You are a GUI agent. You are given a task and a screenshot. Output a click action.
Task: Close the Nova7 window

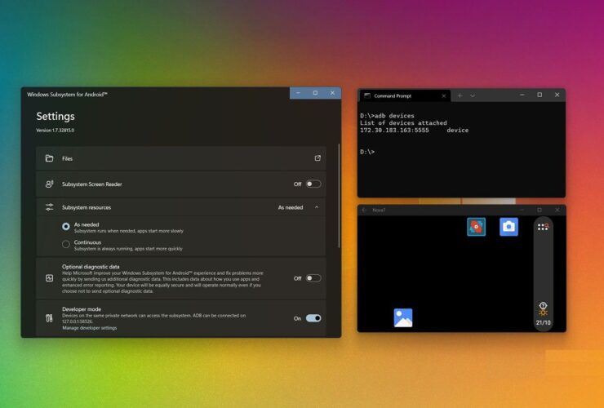point(557,210)
